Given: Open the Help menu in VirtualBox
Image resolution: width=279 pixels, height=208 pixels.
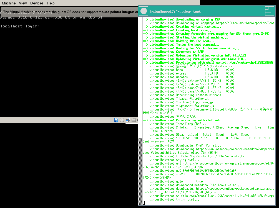Looking at the screenshot, I should 51,3.
